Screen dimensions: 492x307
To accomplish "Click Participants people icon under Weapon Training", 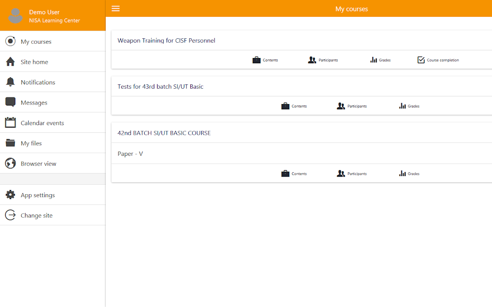I will pyautogui.click(x=312, y=60).
